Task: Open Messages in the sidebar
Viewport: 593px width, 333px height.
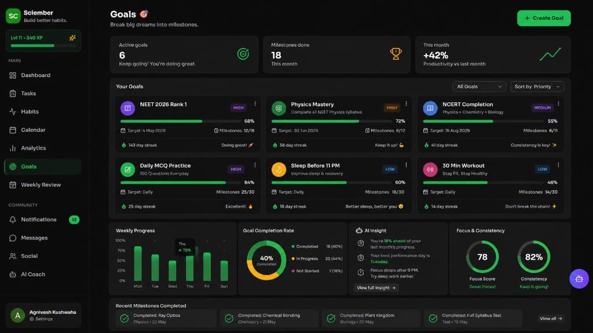Action: pyautogui.click(x=43, y=238)
